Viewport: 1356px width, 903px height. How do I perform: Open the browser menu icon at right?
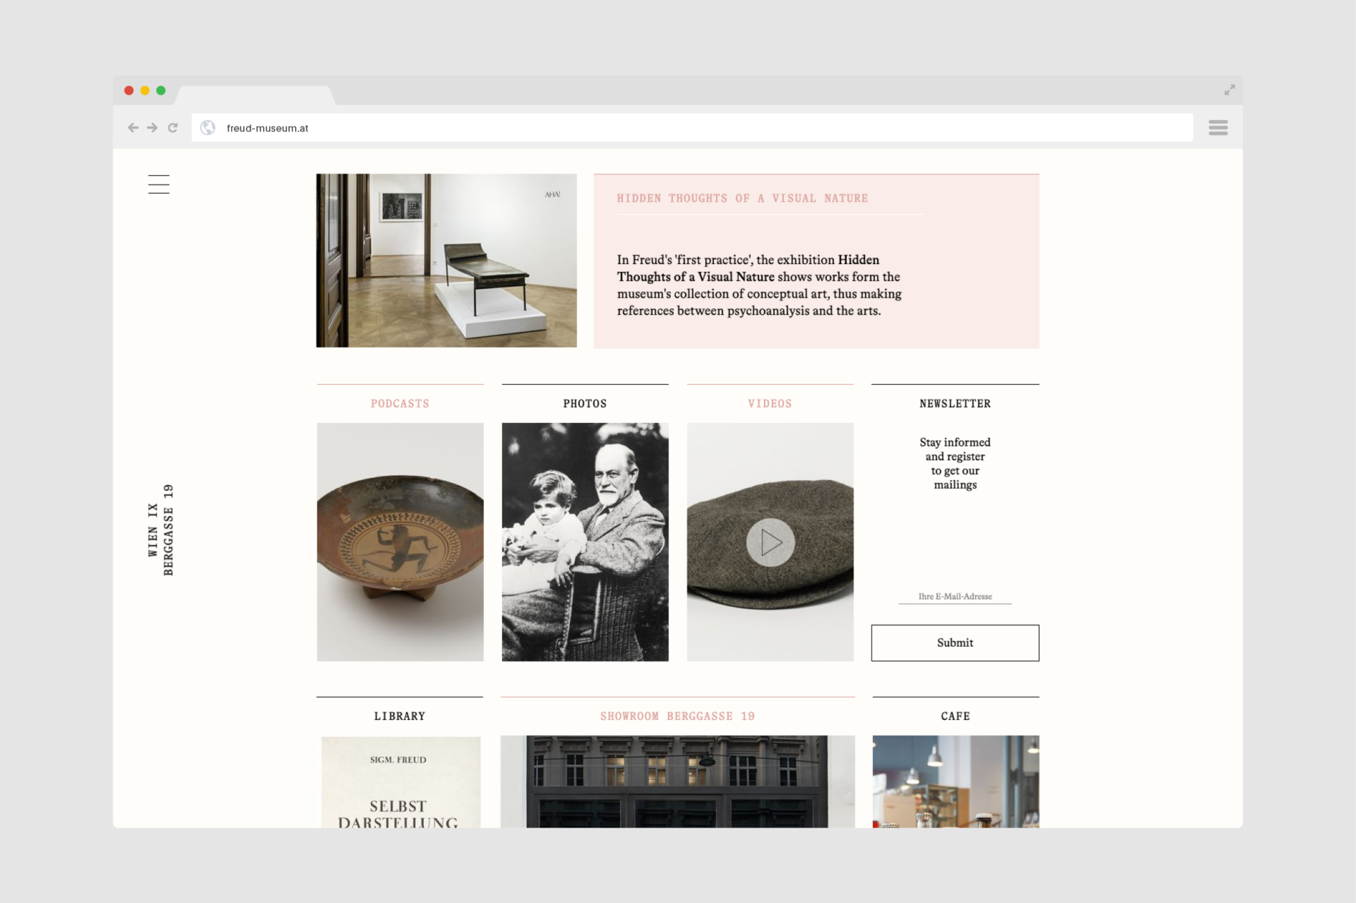[x=1218, y=128]
